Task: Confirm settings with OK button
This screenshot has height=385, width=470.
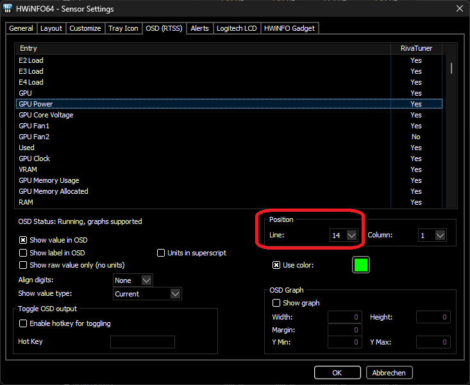Action: click(x=337, y=373)
